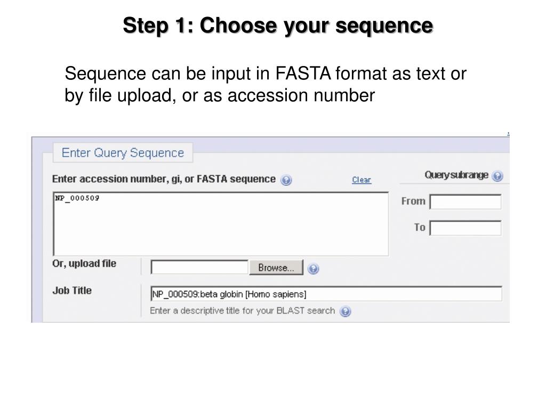Click the "Or, upload file" label
This screenshot has height=409, width=546.
[x=84, y=264]
